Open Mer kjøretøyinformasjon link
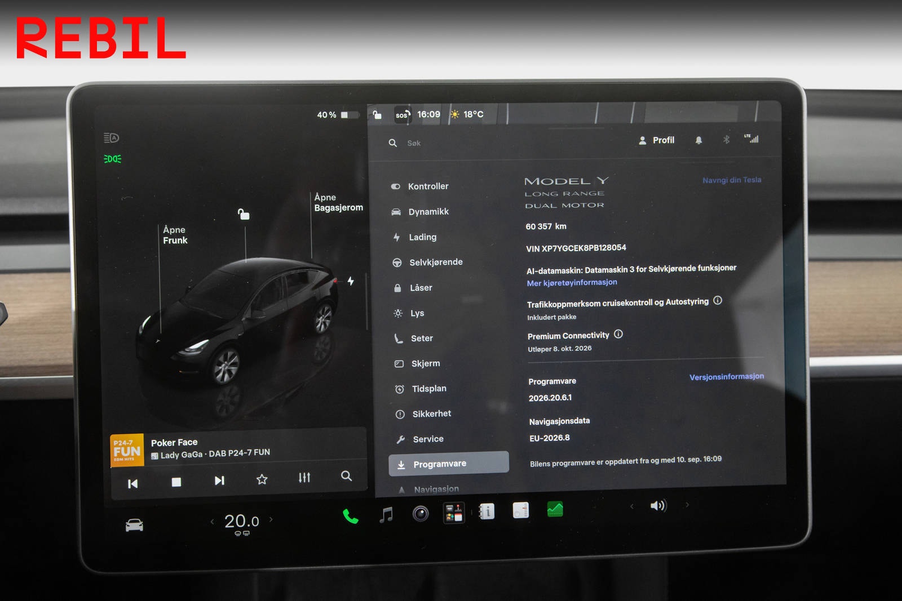 click(572, 283)
